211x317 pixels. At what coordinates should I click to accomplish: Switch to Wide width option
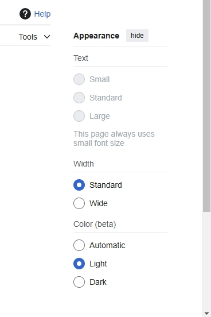(x=79, y=203)
